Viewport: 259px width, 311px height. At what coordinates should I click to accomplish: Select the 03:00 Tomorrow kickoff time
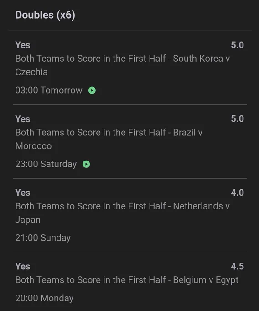pos(49,91)
